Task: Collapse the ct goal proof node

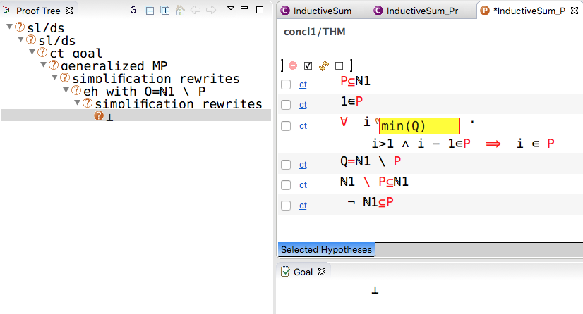Action: tap(32, 53)
